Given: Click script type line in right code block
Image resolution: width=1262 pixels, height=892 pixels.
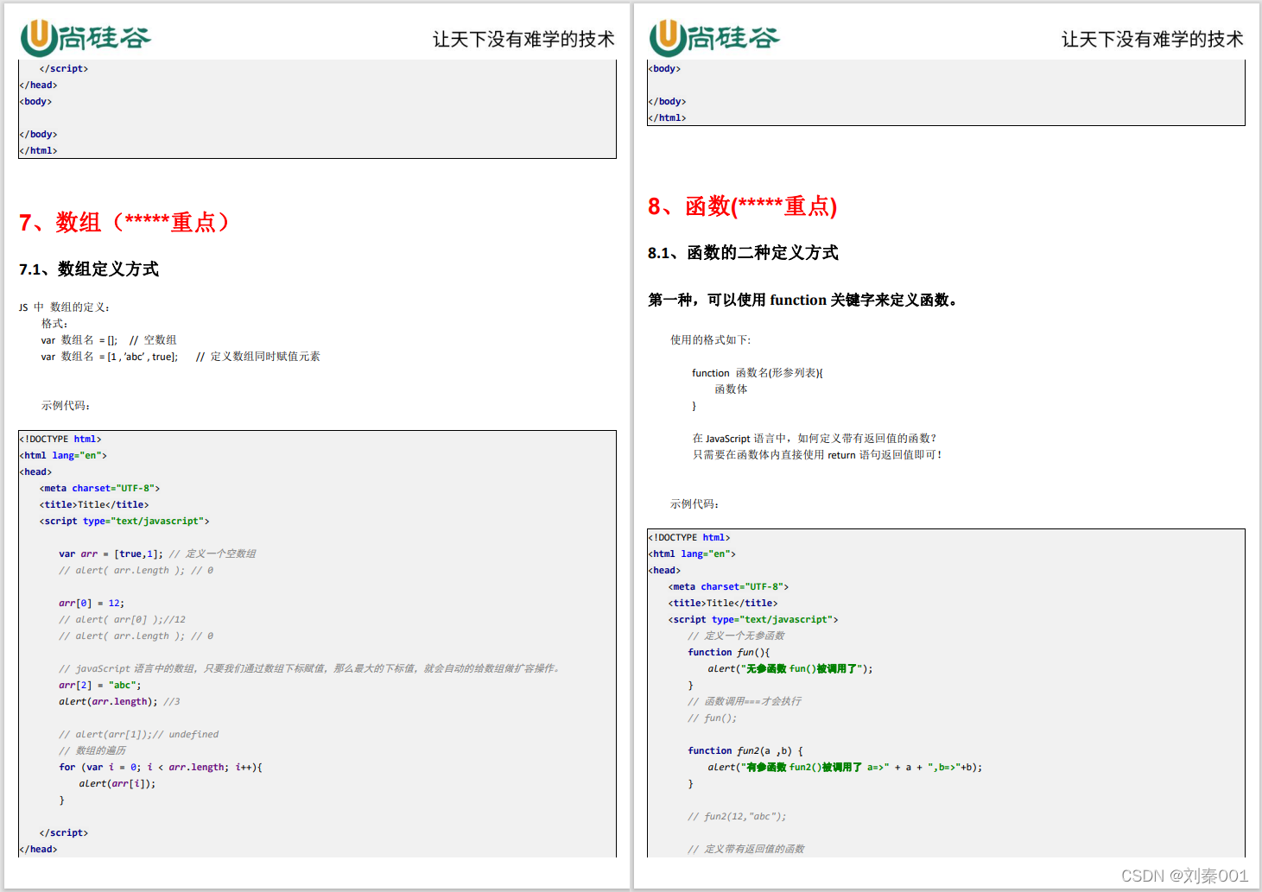Looking at the screenshot, I should (753, 620).
